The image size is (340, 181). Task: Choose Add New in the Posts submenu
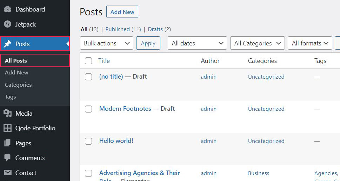[16, 73]
